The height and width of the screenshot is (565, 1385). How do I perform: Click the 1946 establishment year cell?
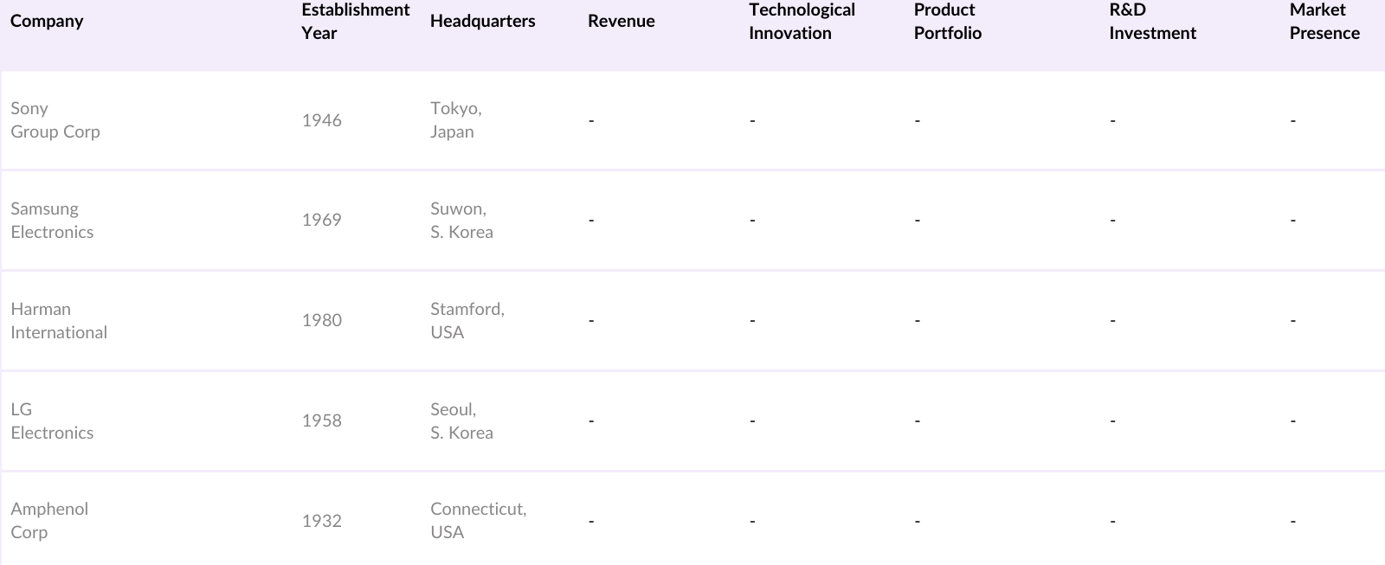coord(321,120)
